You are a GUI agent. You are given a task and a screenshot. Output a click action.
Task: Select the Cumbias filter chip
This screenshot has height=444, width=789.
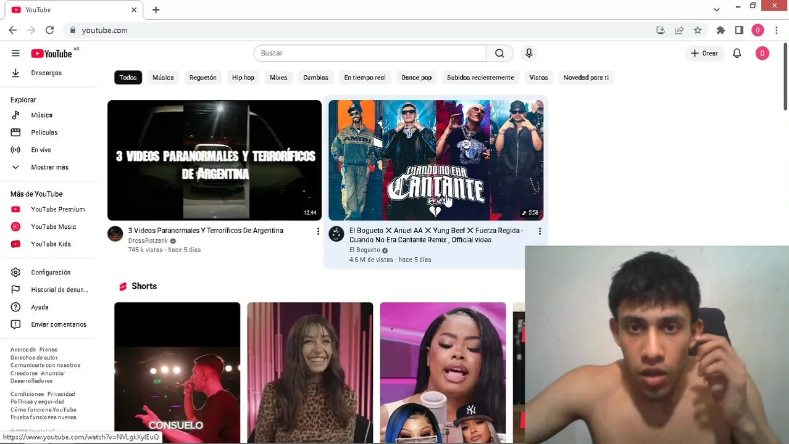315,78
